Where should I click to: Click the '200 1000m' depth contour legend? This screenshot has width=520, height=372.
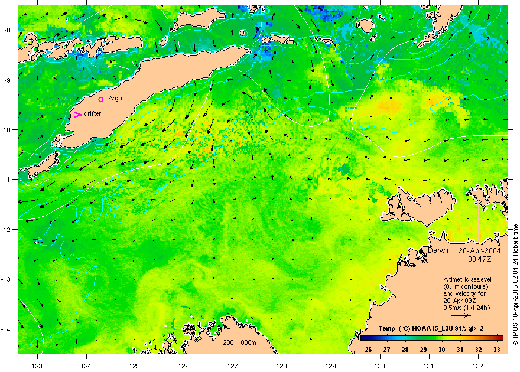click(239, 342)
